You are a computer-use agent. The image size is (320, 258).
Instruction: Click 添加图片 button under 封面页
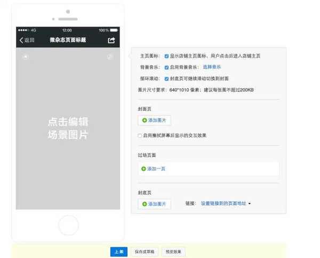[154, 120]
